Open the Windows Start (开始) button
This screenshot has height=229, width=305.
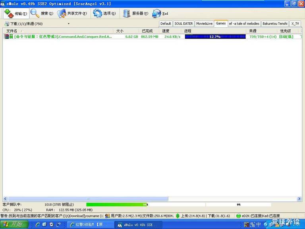click(14, 225)
